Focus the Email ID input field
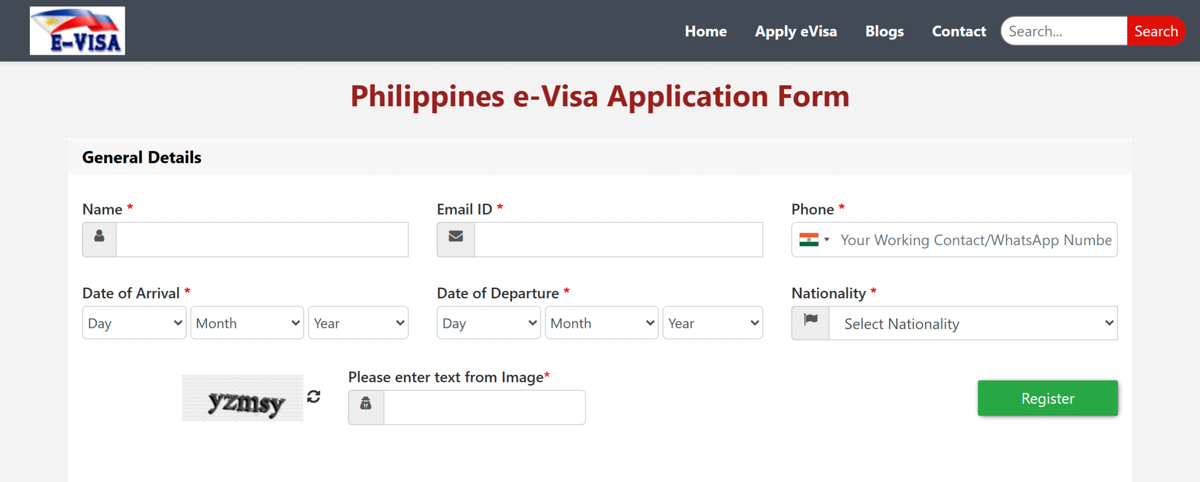The height and width of the screenshot is (482, 1200). pos(618,239)
